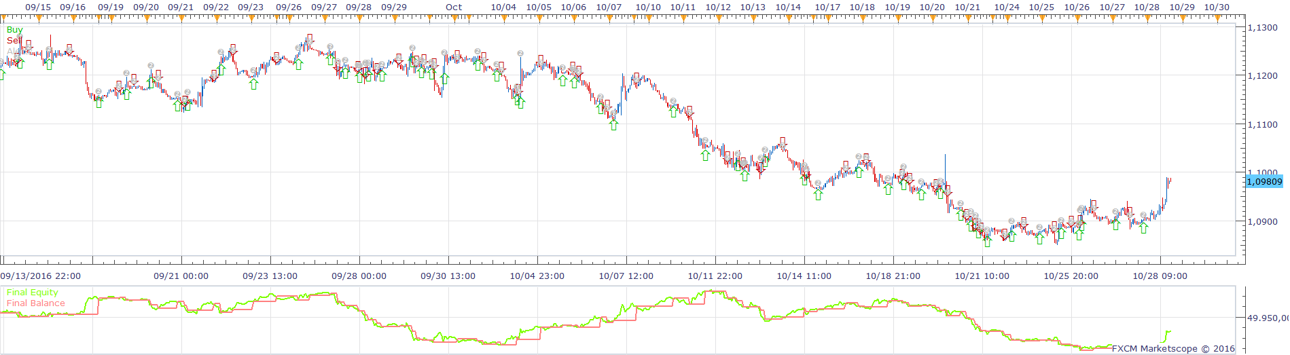Click the 09/16 date on top axis
Image resolution: width=1290 pixels, height=355 pixels.
(73, 7)
